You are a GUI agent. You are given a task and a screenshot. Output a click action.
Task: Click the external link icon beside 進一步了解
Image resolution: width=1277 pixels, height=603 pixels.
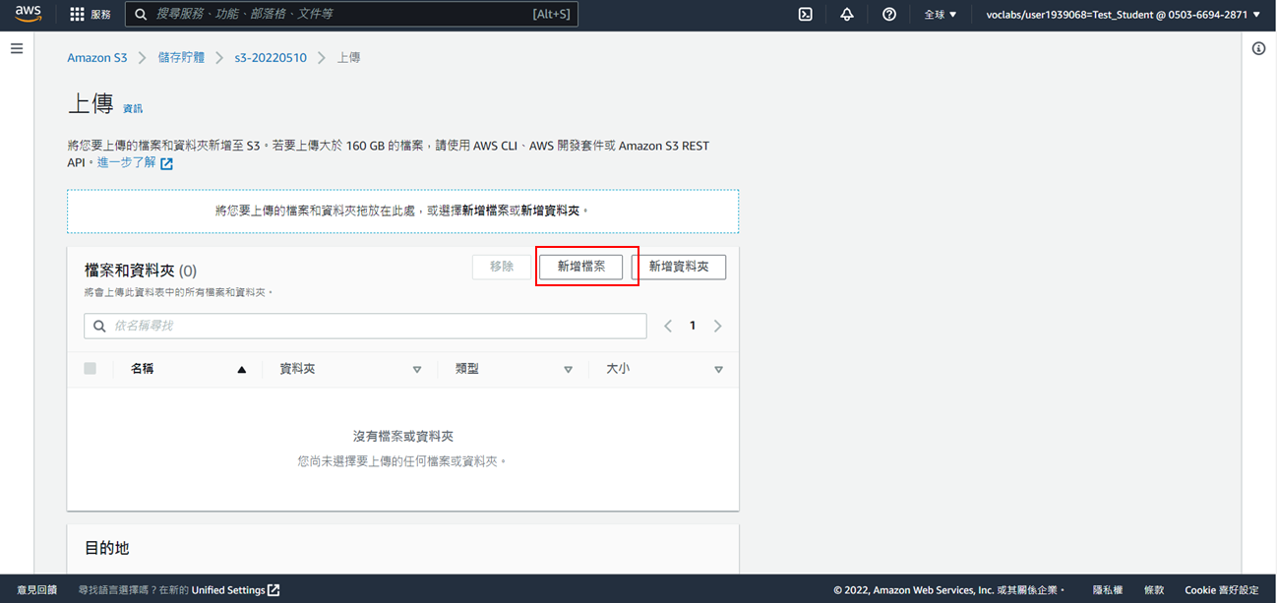tap(166, 163)
